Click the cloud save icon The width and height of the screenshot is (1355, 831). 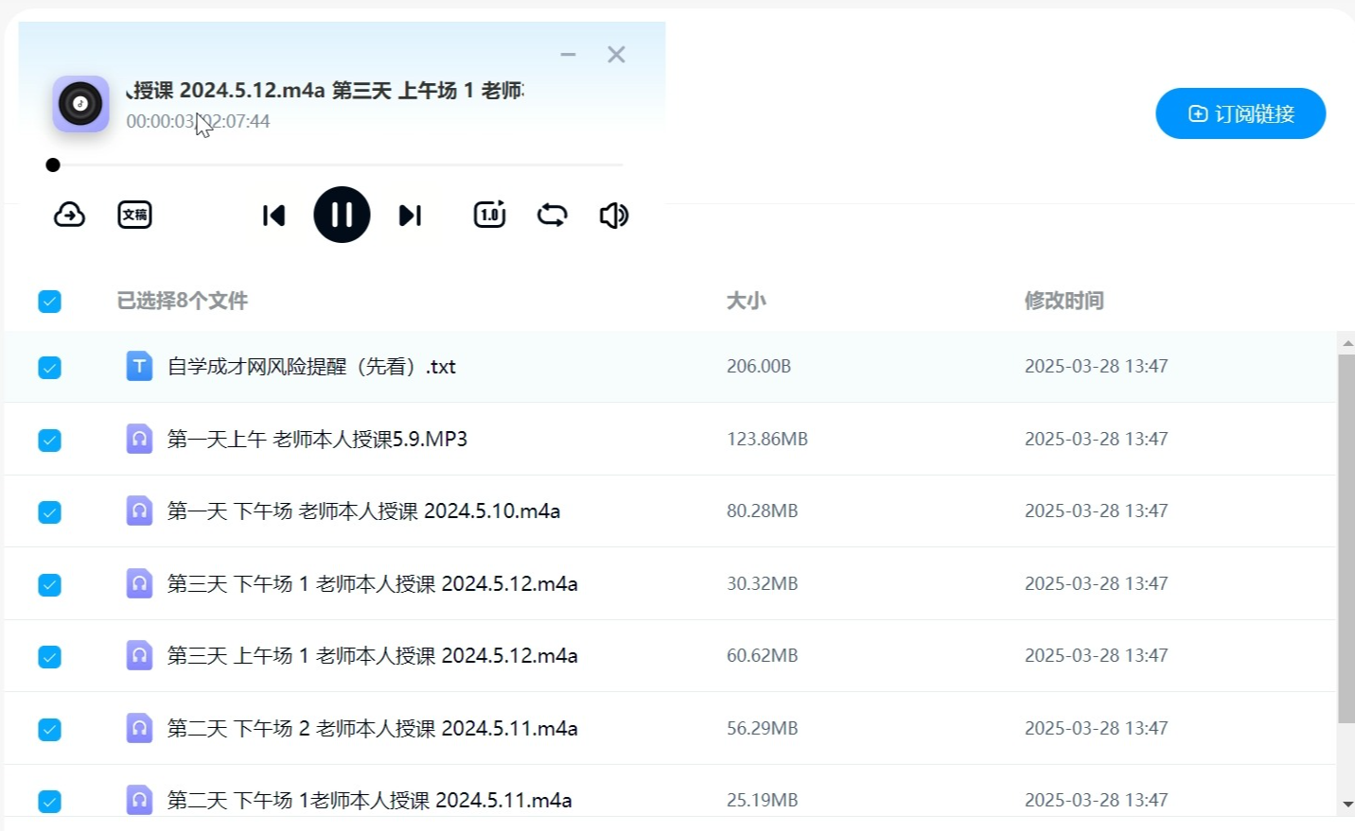click(x=69, y=215)
